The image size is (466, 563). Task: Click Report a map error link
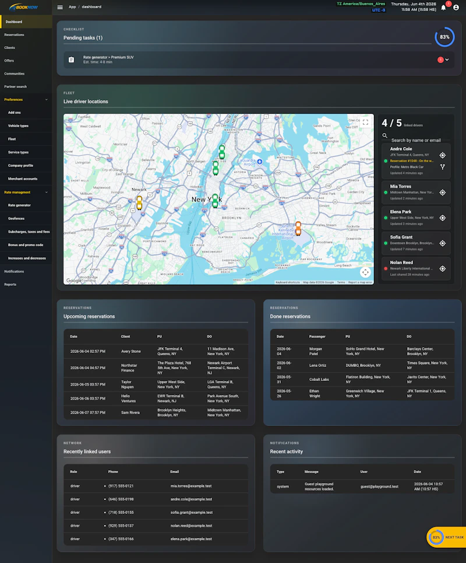tap(360, 282)
